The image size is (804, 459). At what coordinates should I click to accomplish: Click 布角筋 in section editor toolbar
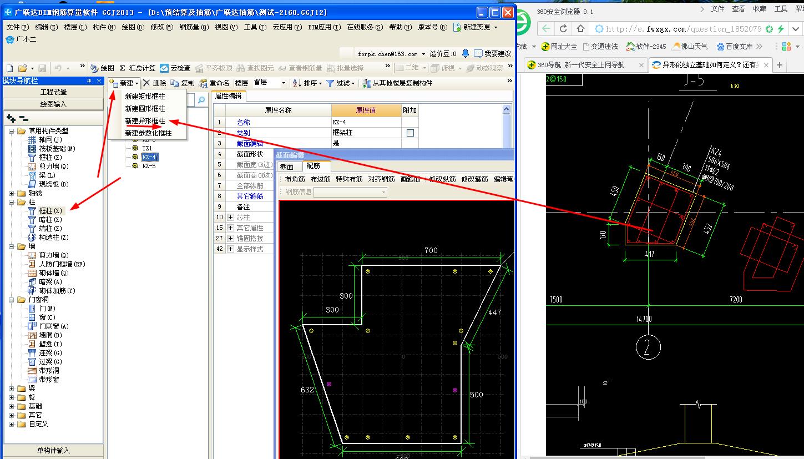click(295, 179)
